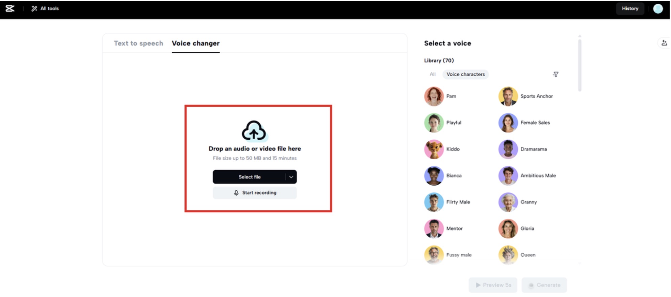Open the voice library filter icon
Viewport: 671px width, 297px height.
555,74
